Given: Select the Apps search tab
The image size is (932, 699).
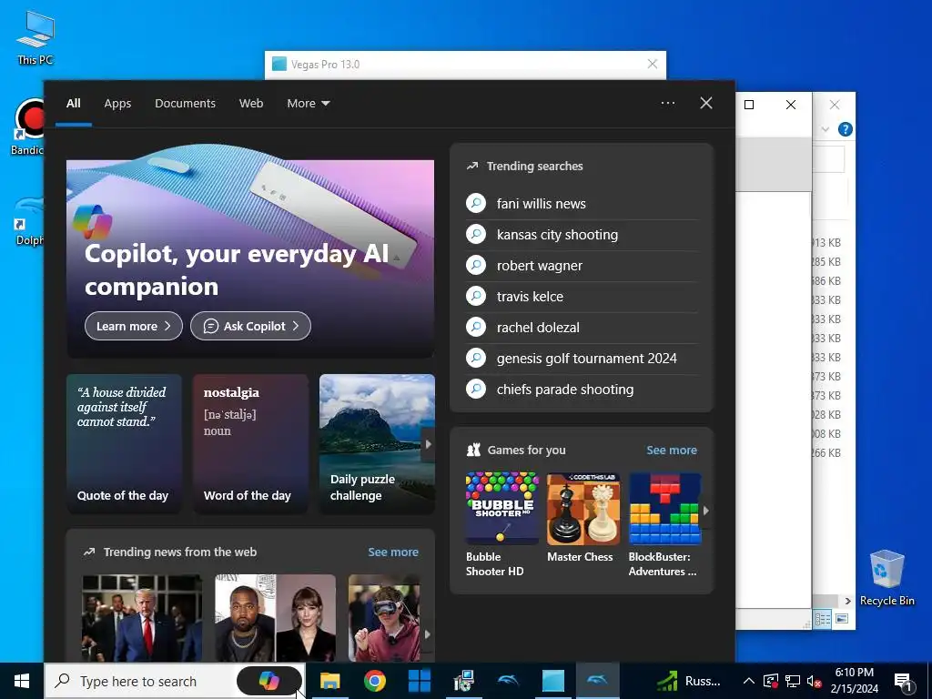Looking at the screenshot, I should tap(117, 103).
